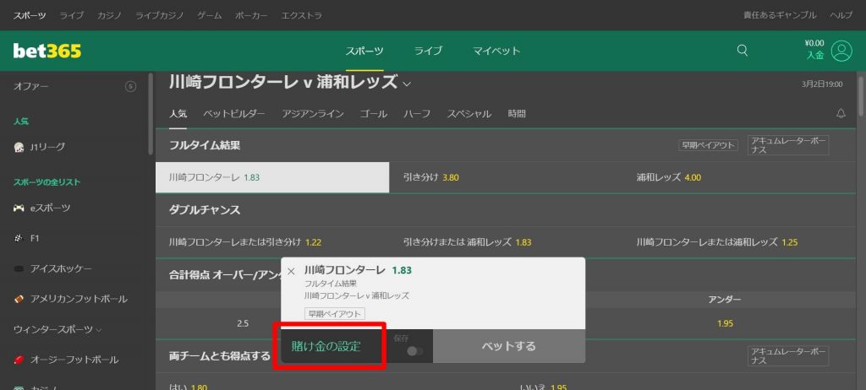Image resolution: width=866 pixels, height=390 pixels.
Task: Open the F1 sidebar entry
Action: 26,238
